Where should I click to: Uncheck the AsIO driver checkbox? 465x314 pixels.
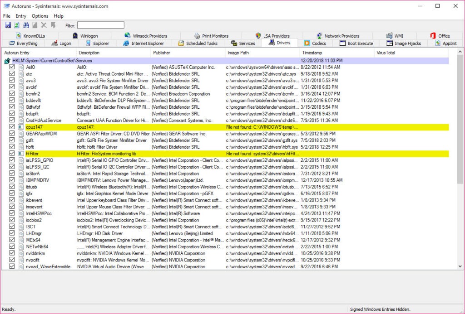[x=12, y=67]
